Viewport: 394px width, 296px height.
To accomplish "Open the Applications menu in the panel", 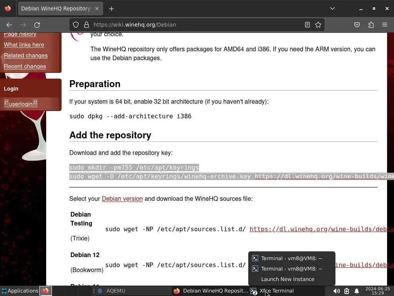I will (20, 291).
